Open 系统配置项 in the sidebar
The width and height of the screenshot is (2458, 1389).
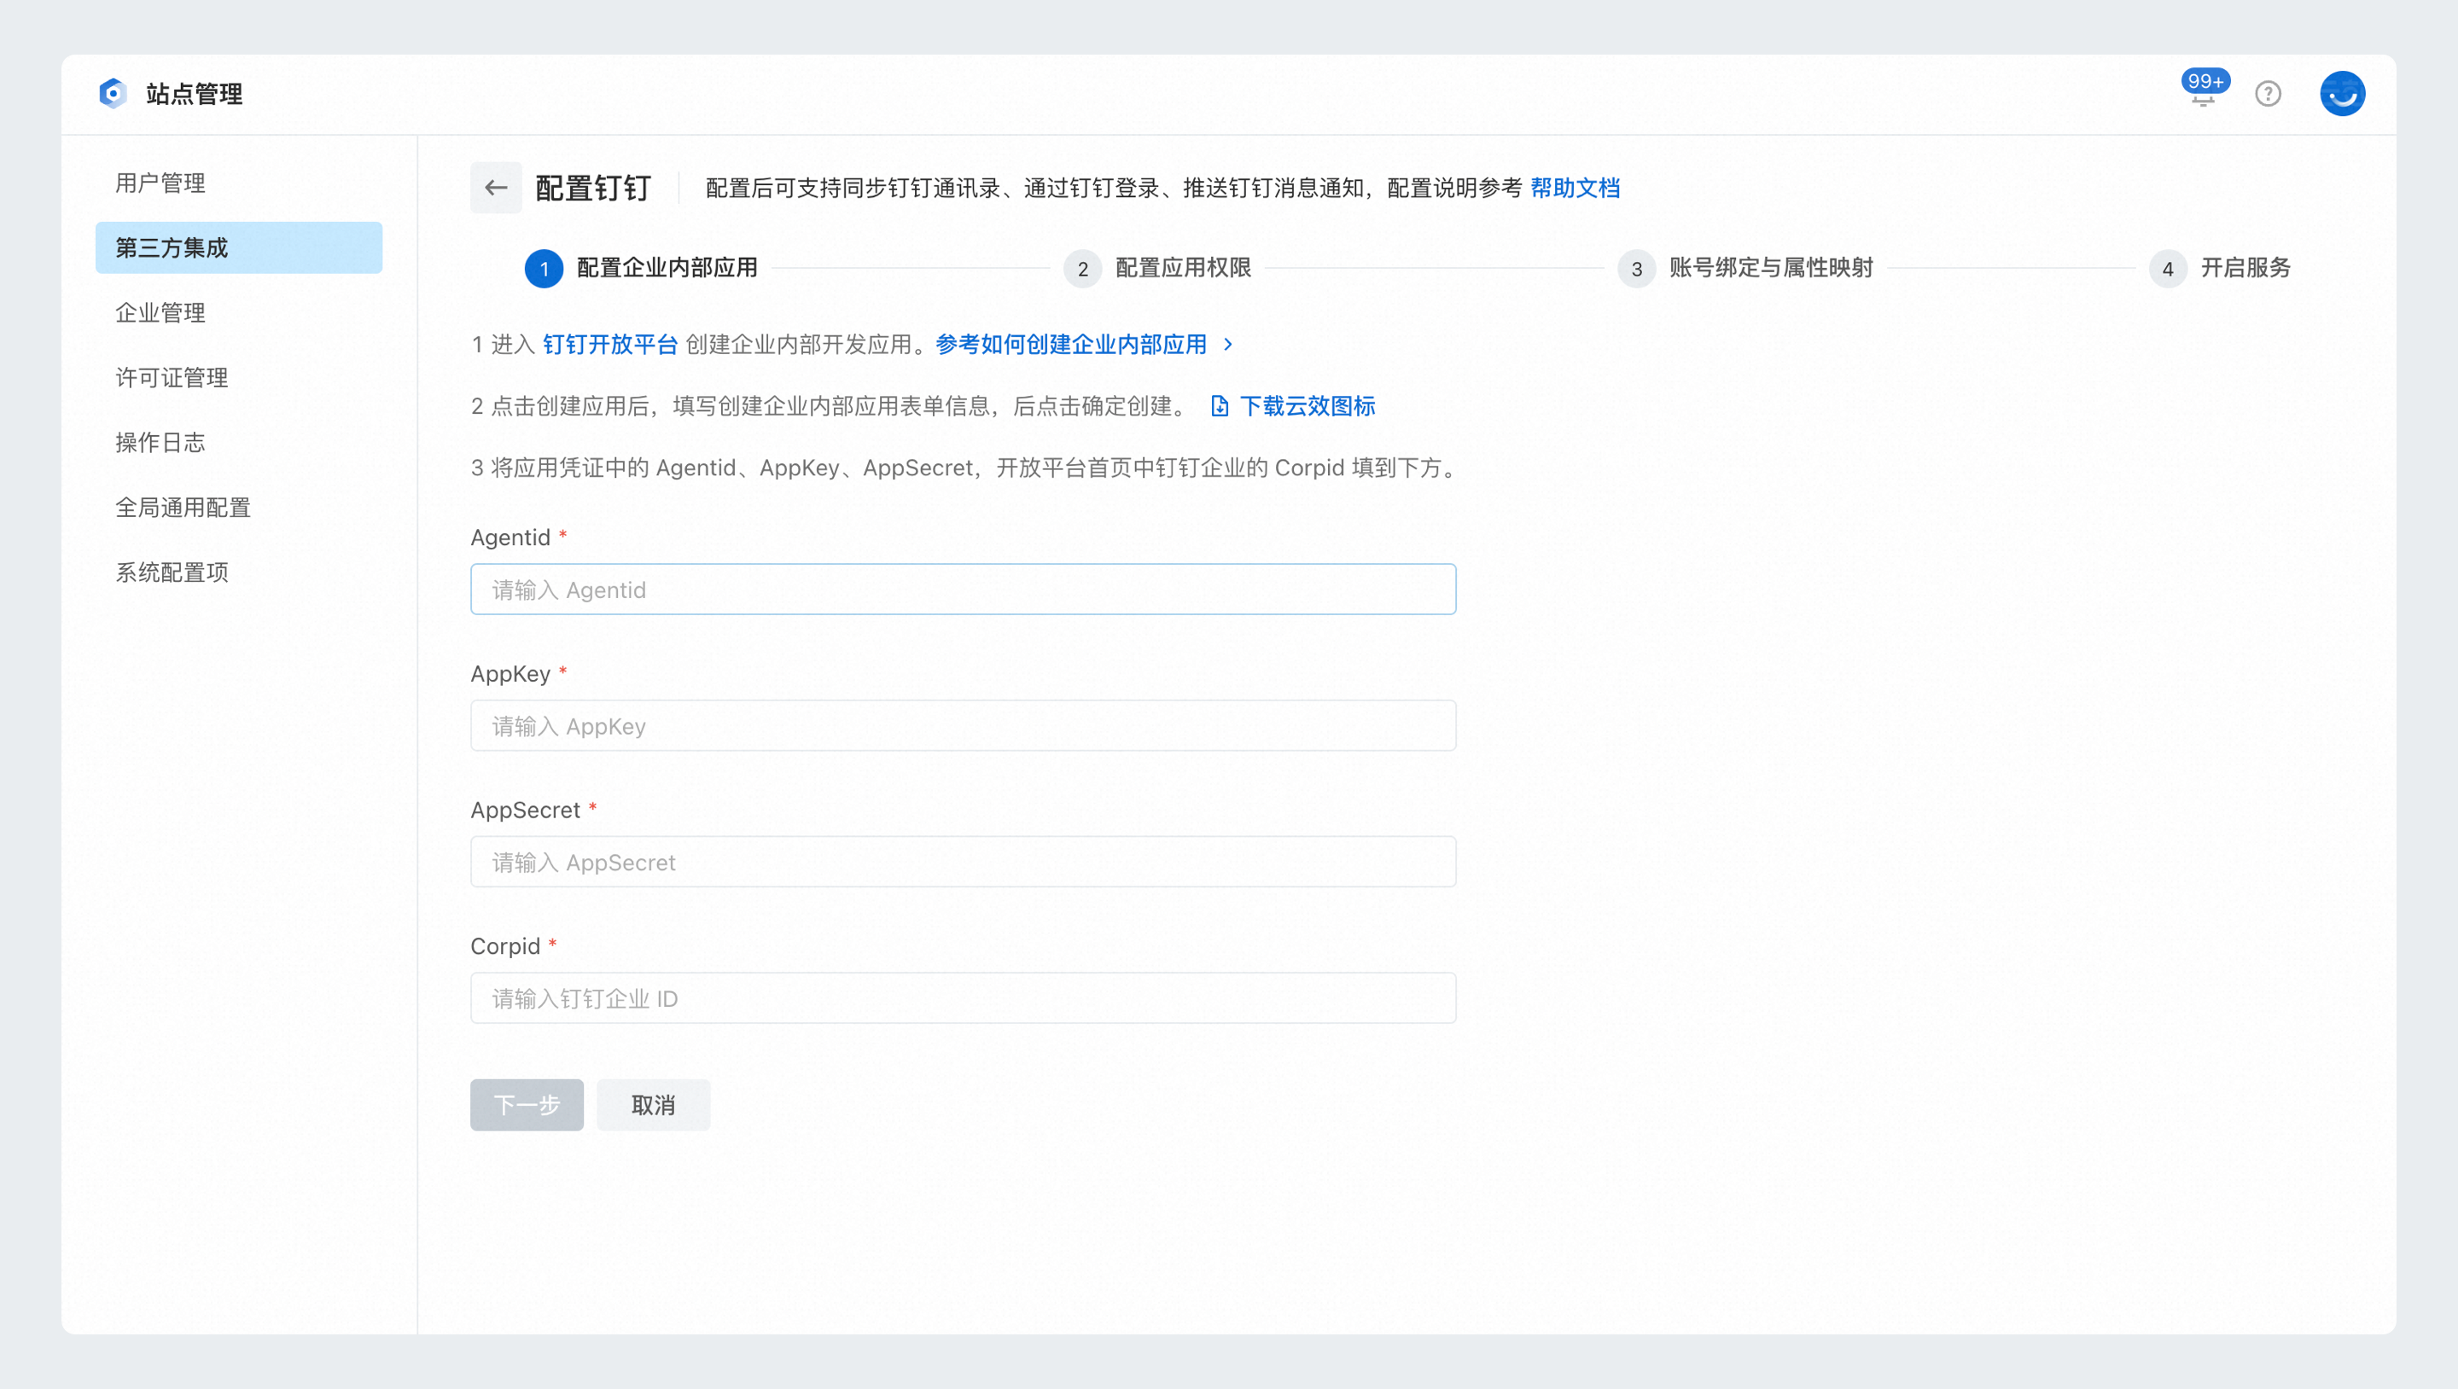239,572
